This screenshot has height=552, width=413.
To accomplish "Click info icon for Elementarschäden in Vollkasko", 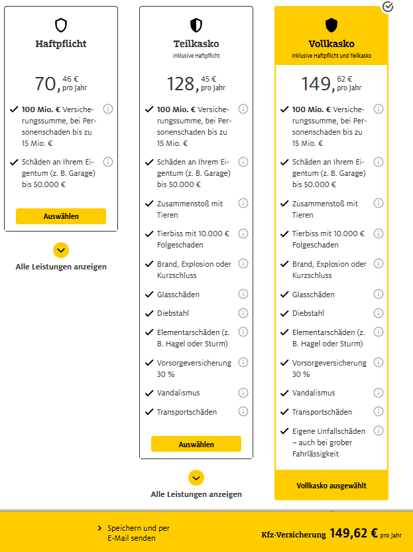I will point(379,332).
